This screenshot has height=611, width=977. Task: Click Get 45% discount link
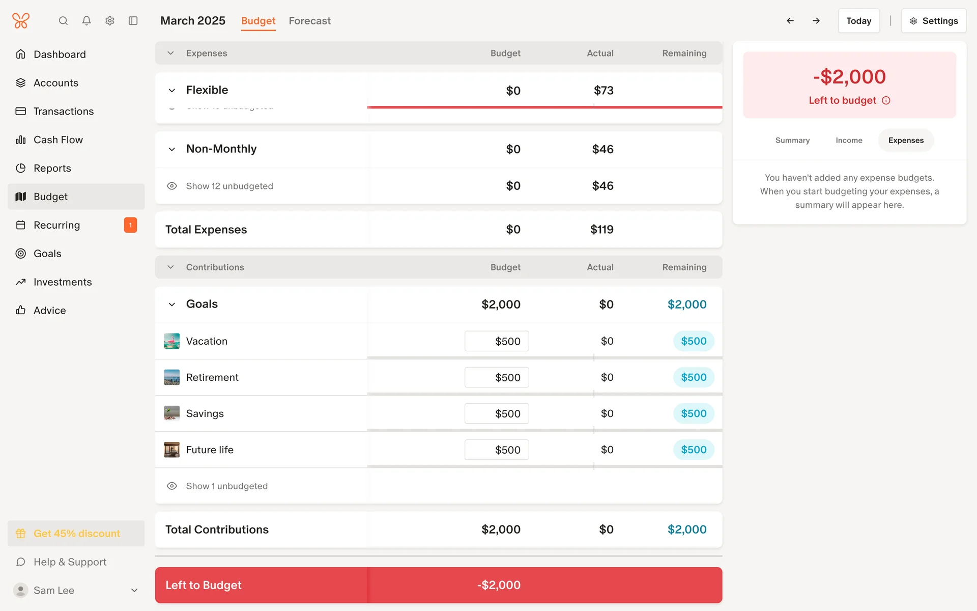pyautogui.click(x=76, y=533)
